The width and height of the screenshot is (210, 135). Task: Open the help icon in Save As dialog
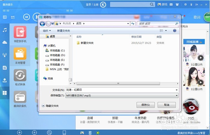175,31
